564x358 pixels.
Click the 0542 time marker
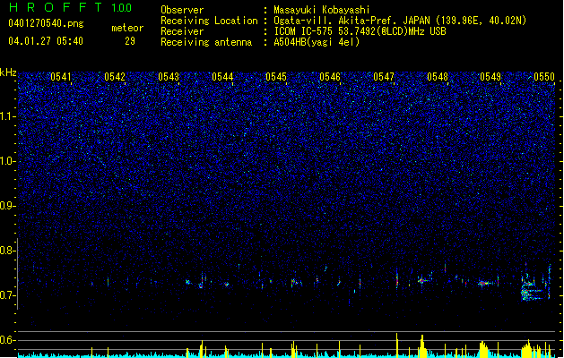pyautogui.click(x=115, y=77)
